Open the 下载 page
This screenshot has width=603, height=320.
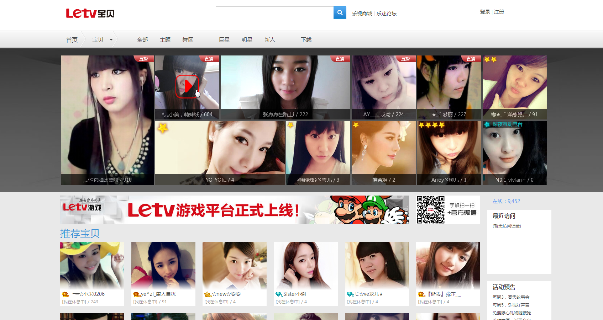click(x=306, y=40)
